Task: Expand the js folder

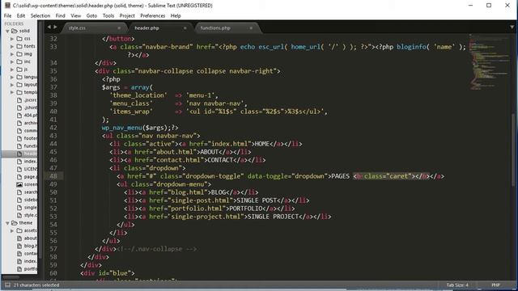Action: [x=12, y=70]
